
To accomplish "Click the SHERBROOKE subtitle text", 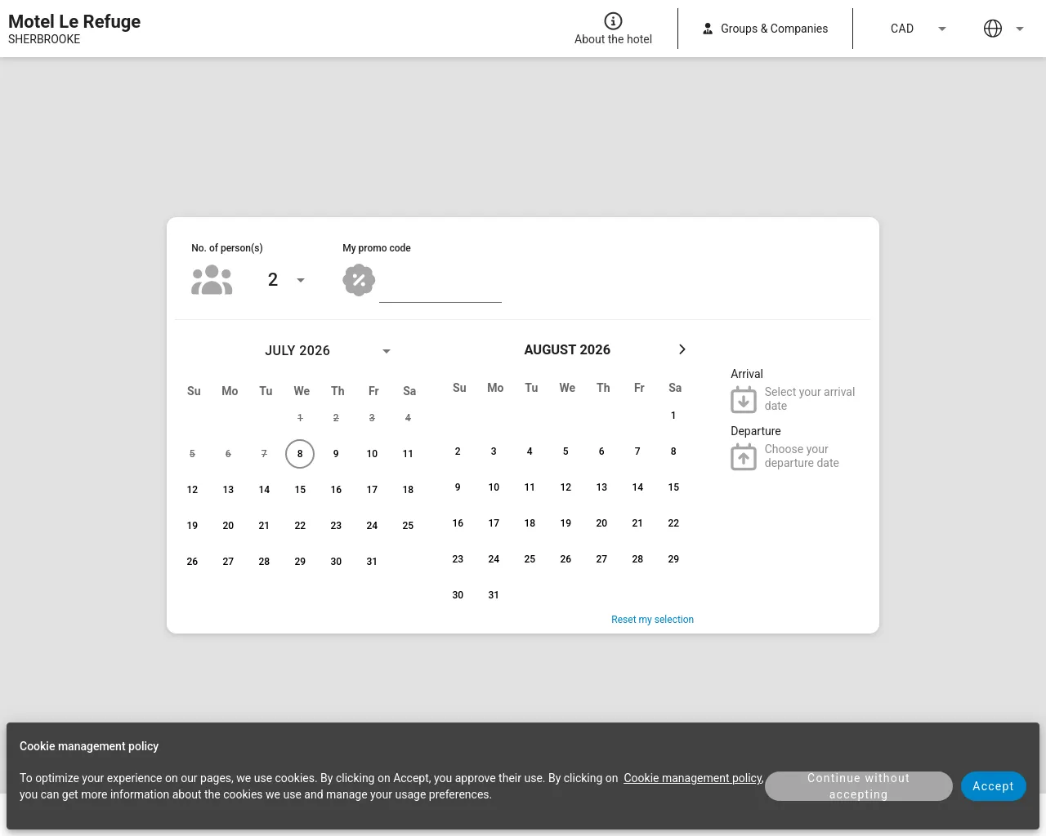I will [x=44, y=39].
